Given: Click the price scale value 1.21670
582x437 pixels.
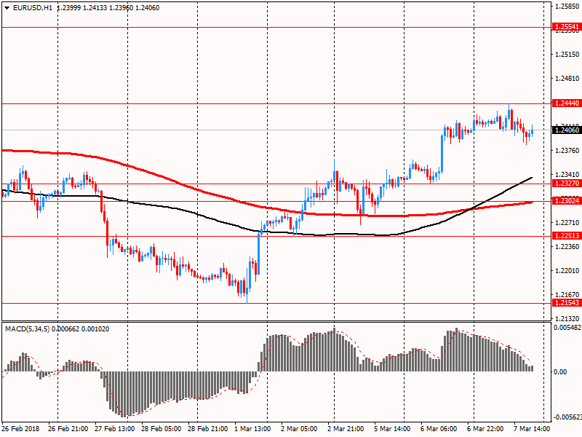Looking at the screenshot, I should (x=567, y=295).
